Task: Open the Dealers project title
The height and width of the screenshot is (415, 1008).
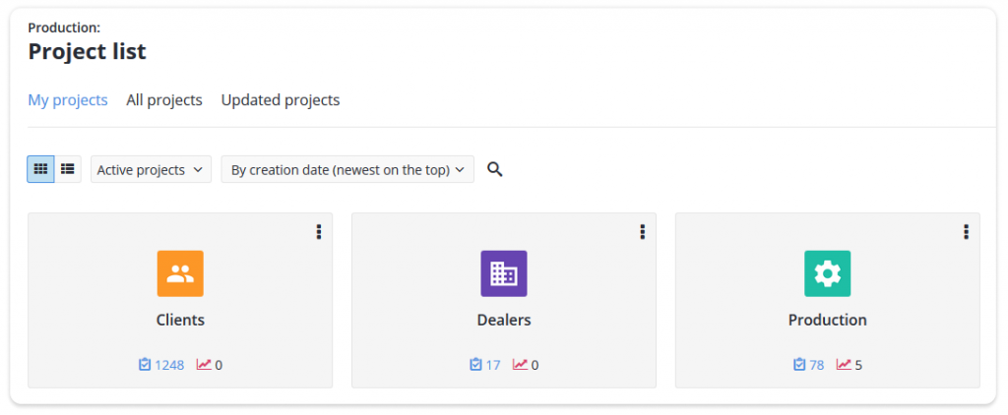Action: click(504, 320)
